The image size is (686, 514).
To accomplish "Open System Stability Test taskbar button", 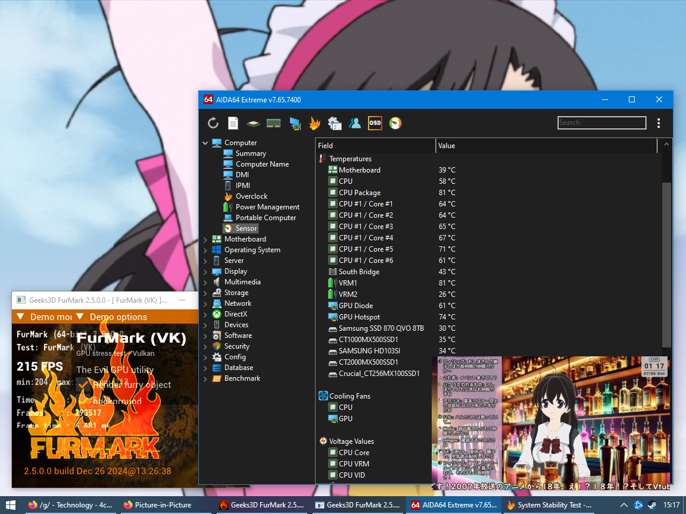I will (x=549, y=505).
